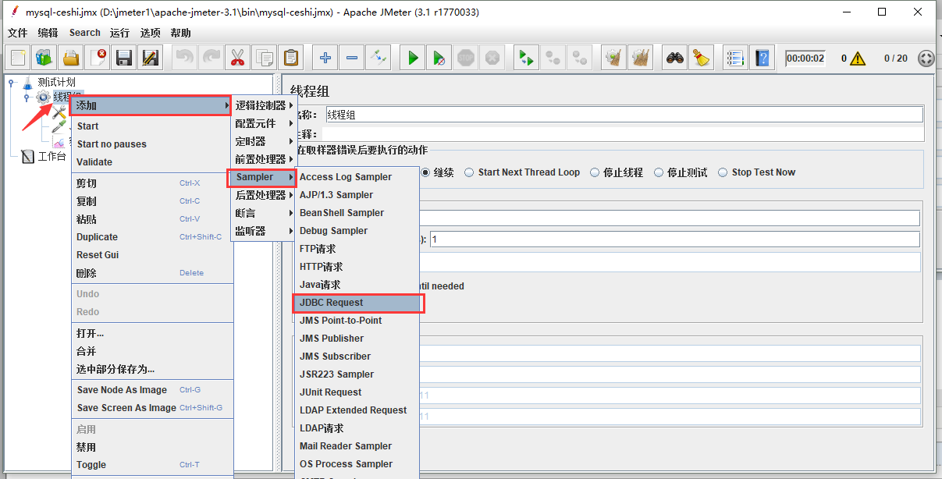Select the 停止测试 radio button
This screenshot has height=479, width=942.
point(659,172)
